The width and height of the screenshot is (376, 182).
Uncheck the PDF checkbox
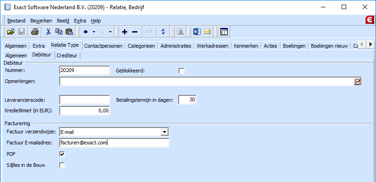pyautogui.click(x=62, y=154)
